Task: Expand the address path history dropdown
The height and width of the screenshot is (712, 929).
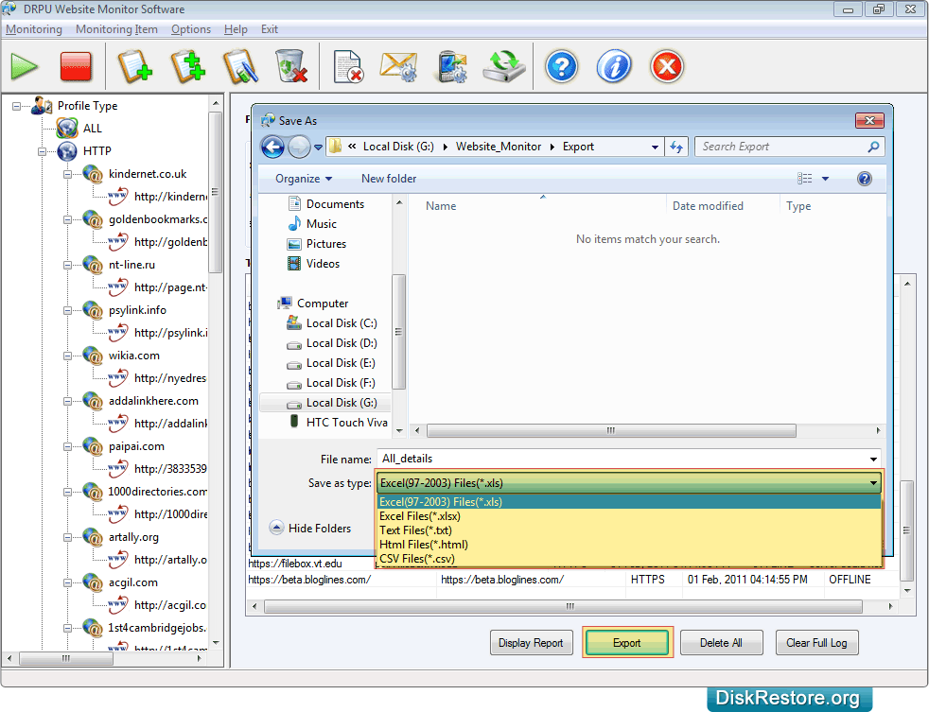Action: (655, 147)
